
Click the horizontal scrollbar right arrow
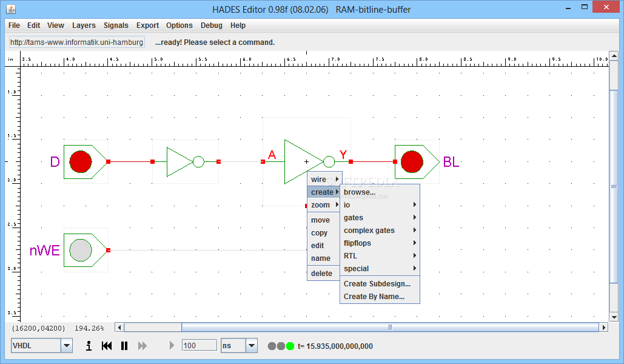[604, 328]
